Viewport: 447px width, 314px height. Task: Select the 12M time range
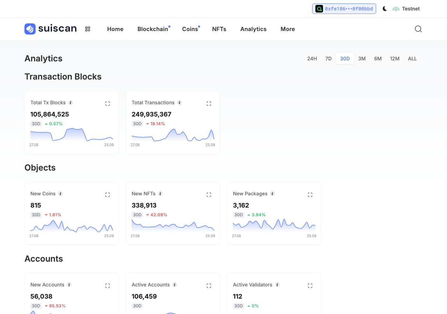point(395,59)
